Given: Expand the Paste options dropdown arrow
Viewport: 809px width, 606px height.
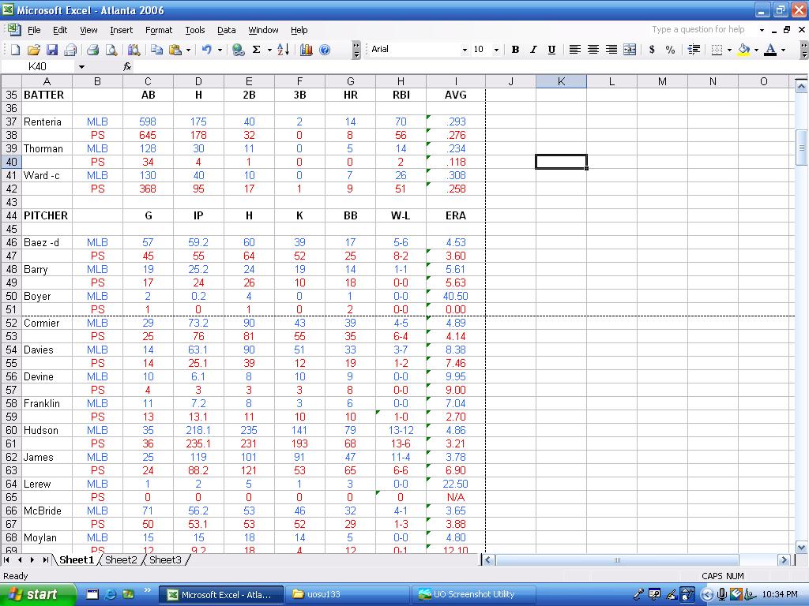Looking at the screenshot, I should point(188,50).
